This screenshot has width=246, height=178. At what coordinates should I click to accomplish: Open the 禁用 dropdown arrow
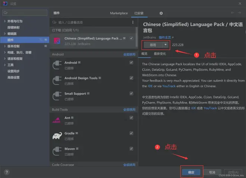pyautogui.click(x=165, y=45)
